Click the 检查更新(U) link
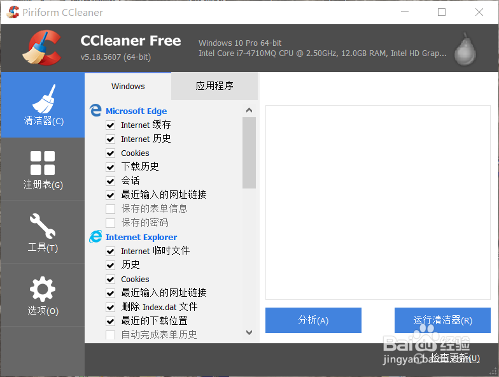This screenshot has width=499, height=377. [x=455, y=358]
